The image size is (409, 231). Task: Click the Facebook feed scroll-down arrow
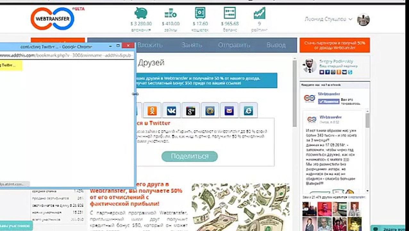pos(367,191)
